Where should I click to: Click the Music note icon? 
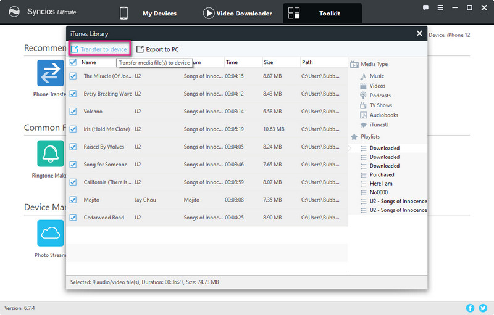(363, 76)
